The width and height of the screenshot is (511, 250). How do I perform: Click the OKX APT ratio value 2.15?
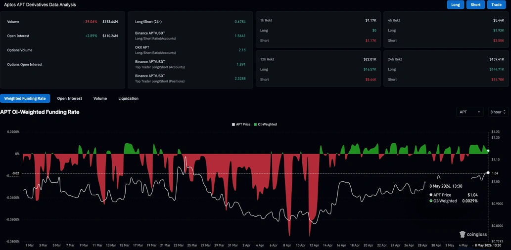(x=242, y=50)
